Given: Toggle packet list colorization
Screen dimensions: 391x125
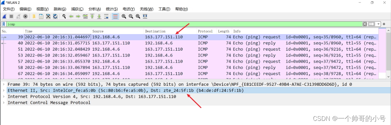Looking at the screenshot, I should [x=115, y=17].
